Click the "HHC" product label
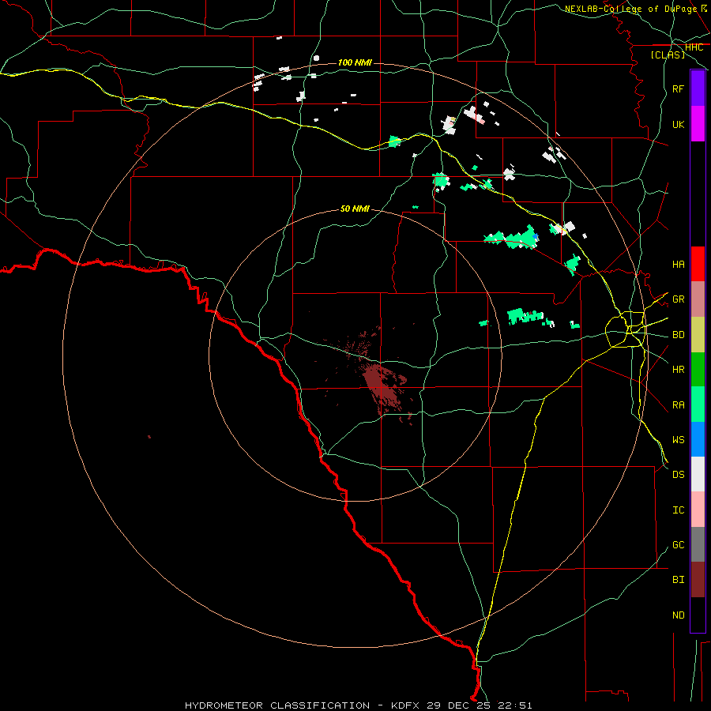This screenshot has width=711, height=711. tap(694, 47)
